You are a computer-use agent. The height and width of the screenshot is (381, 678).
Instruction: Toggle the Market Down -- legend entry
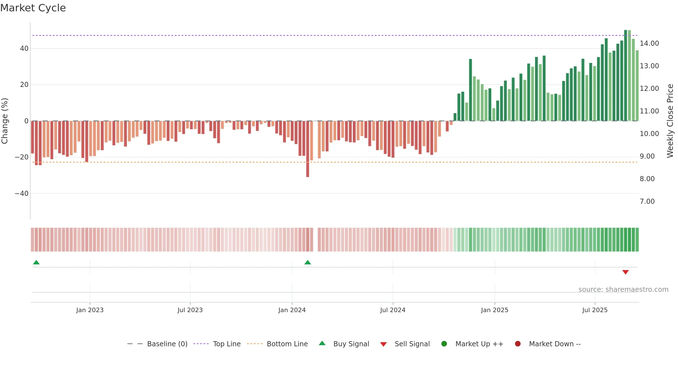coord(548,344)
